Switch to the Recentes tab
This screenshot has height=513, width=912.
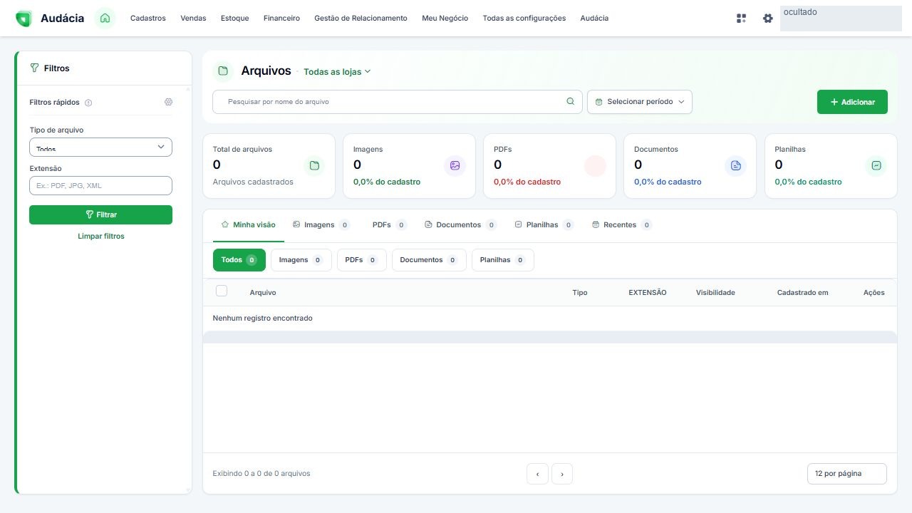pyautogui.click(x=621, y=224)
